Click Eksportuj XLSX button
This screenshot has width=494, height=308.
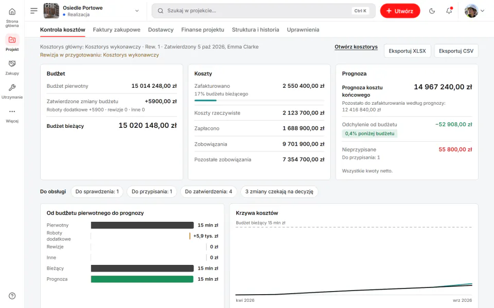pyautogui.click(x=408, y=51)
